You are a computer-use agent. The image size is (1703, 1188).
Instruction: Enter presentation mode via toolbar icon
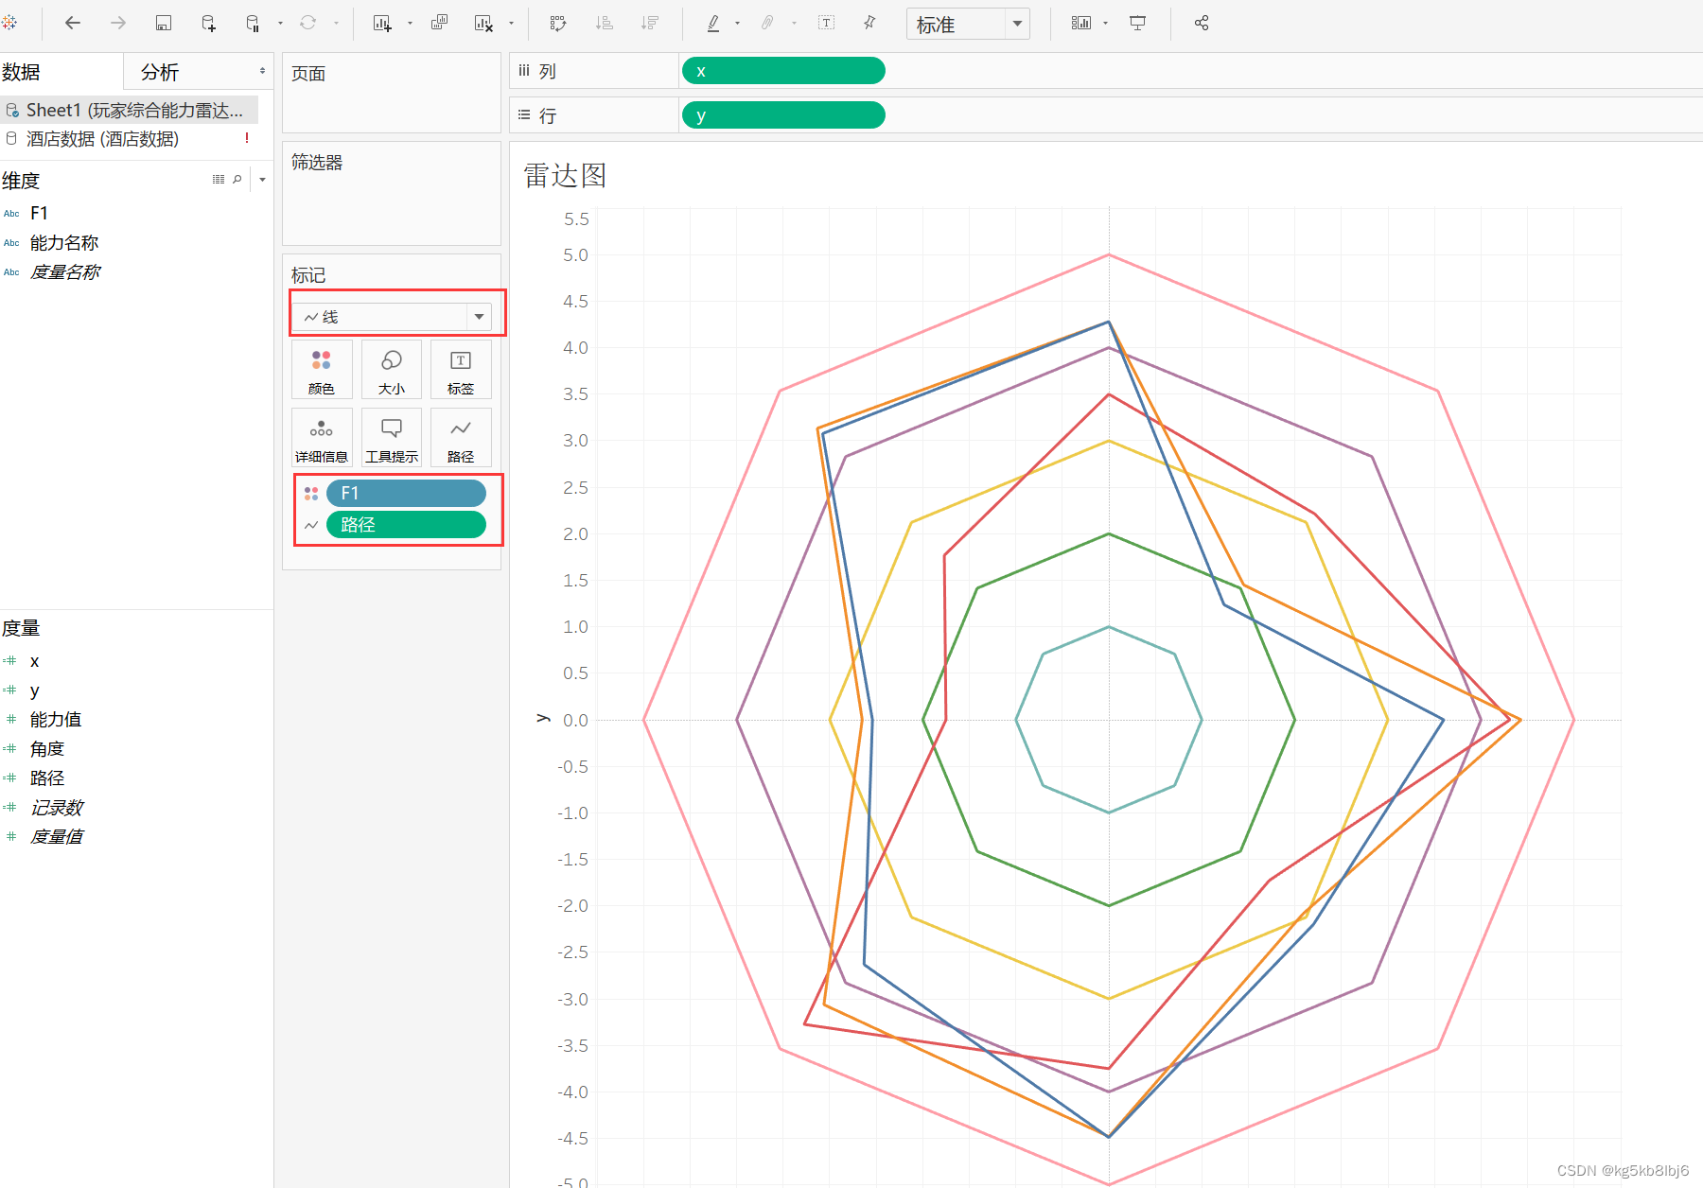[x=1138, y=23]
